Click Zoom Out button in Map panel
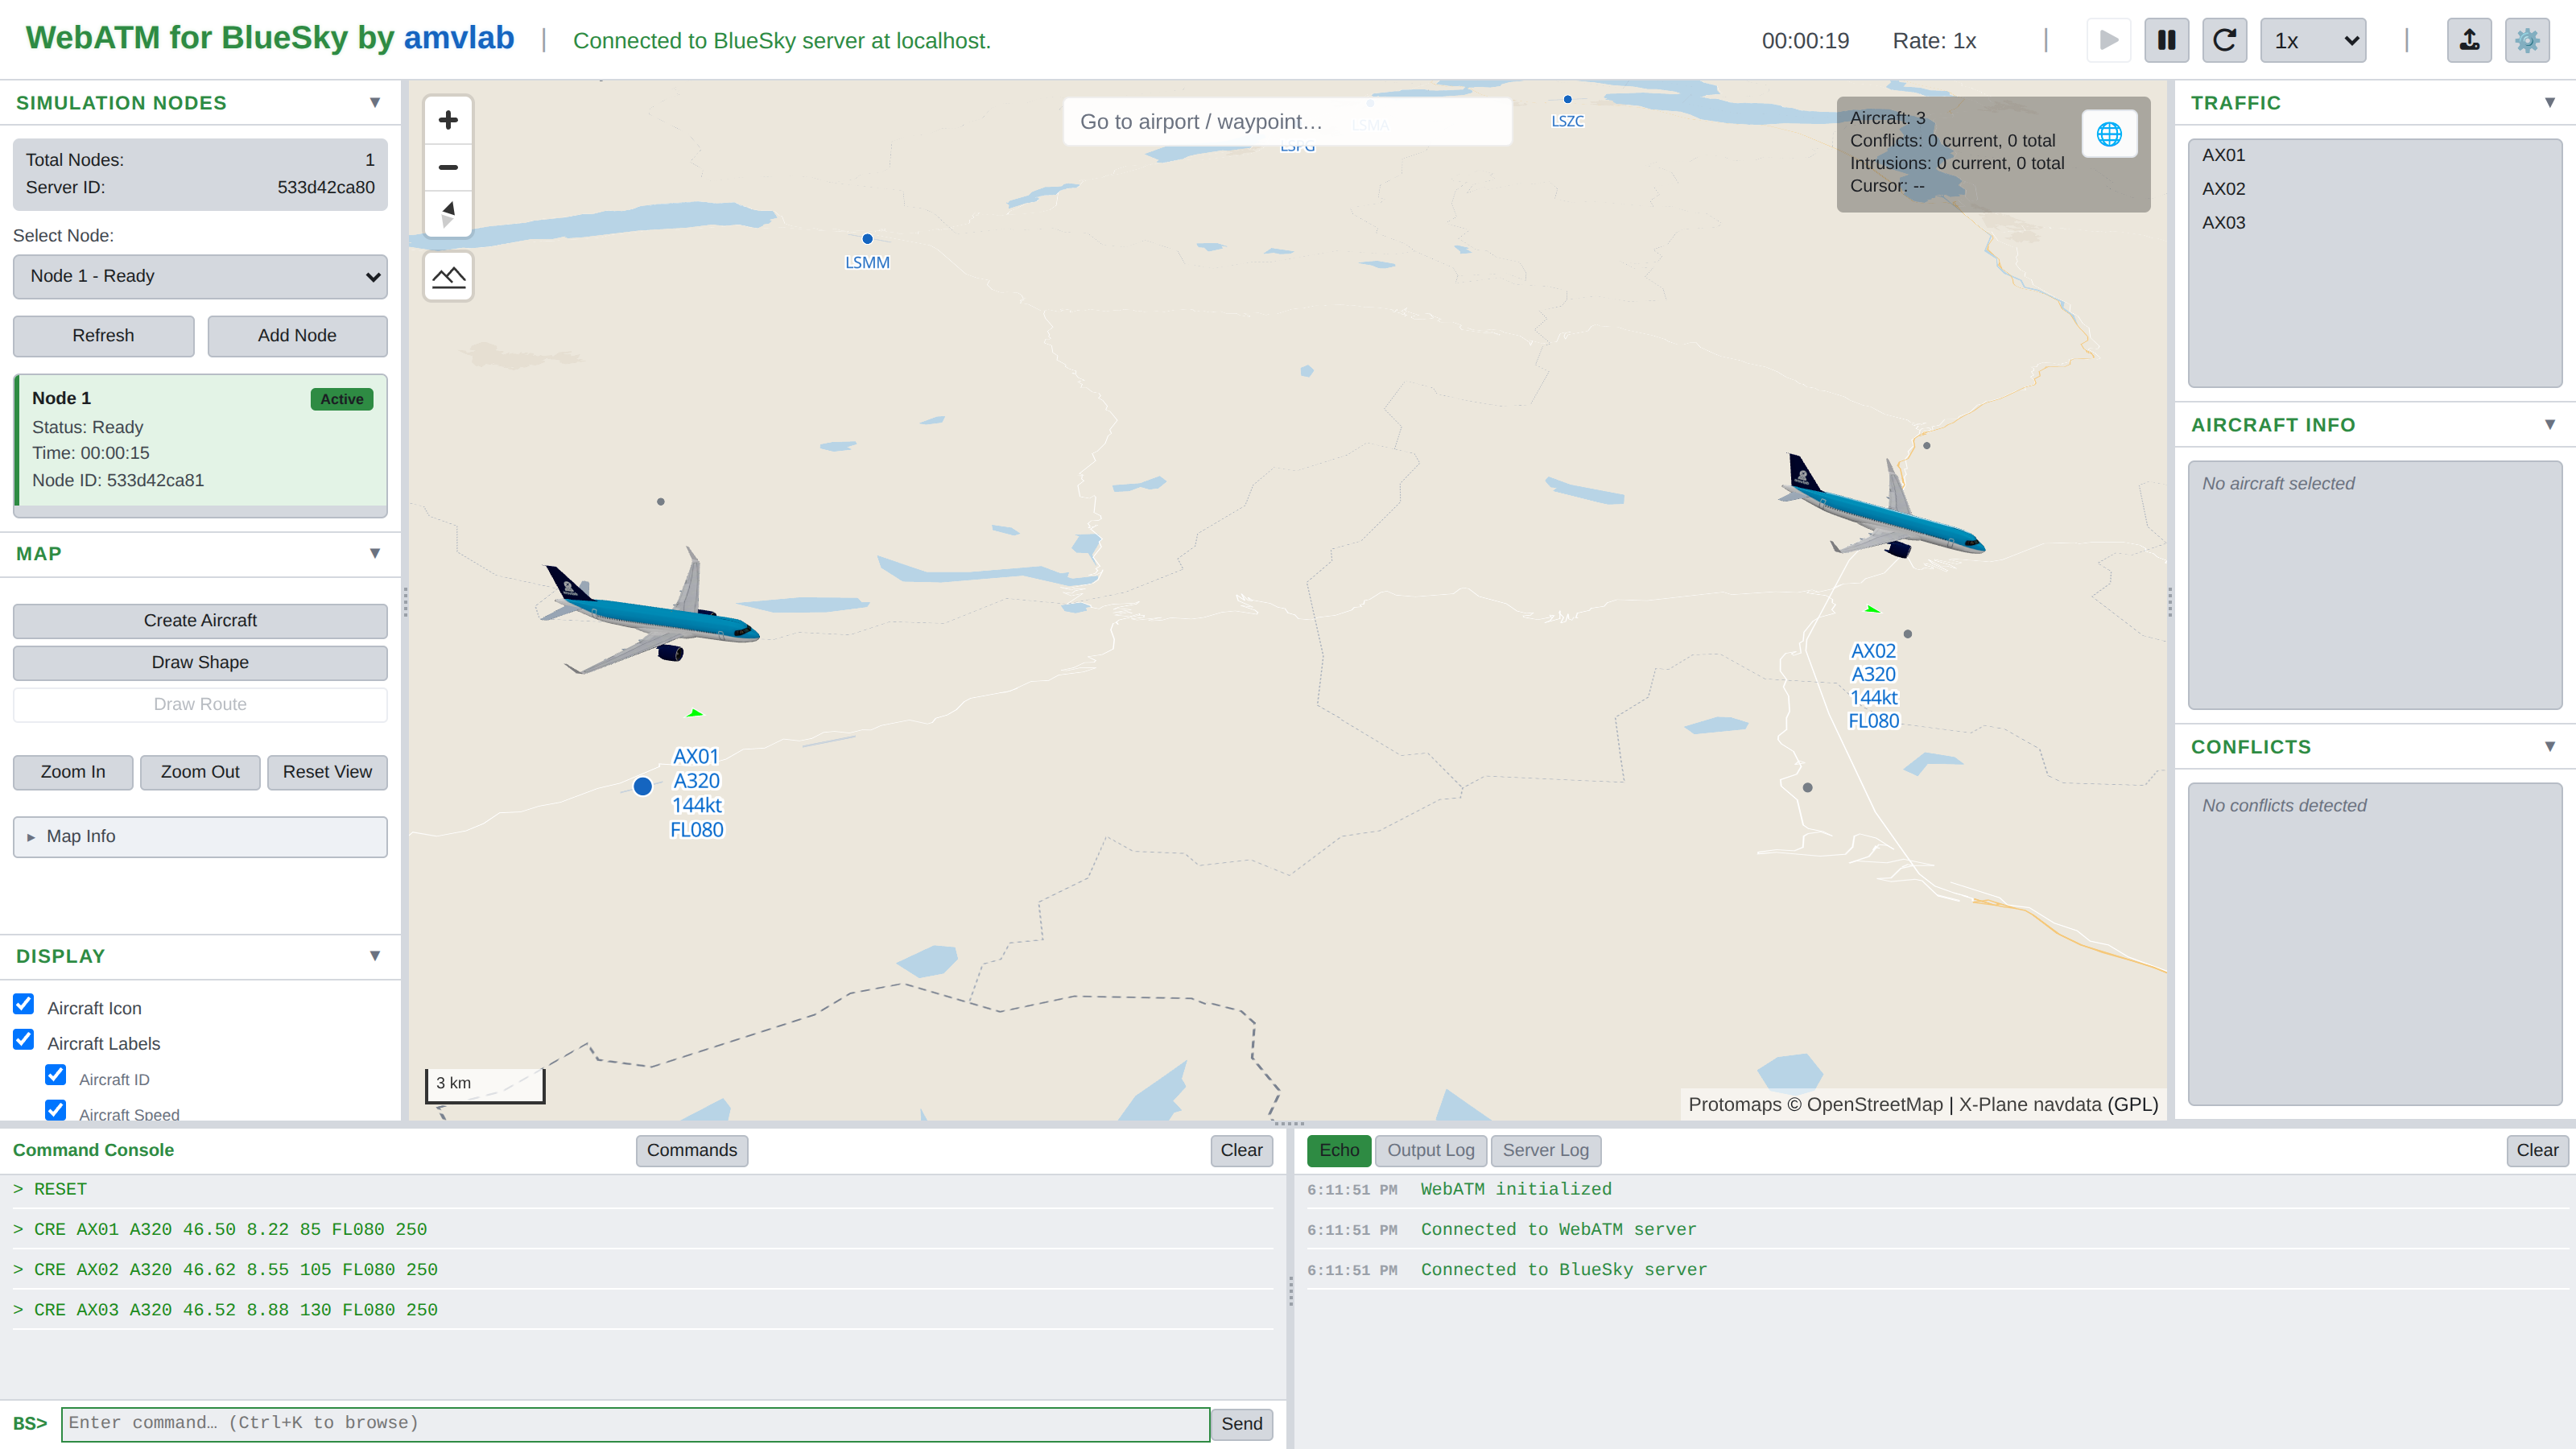The width and height of the screenshot is (2576, 1449). [200, 772]
